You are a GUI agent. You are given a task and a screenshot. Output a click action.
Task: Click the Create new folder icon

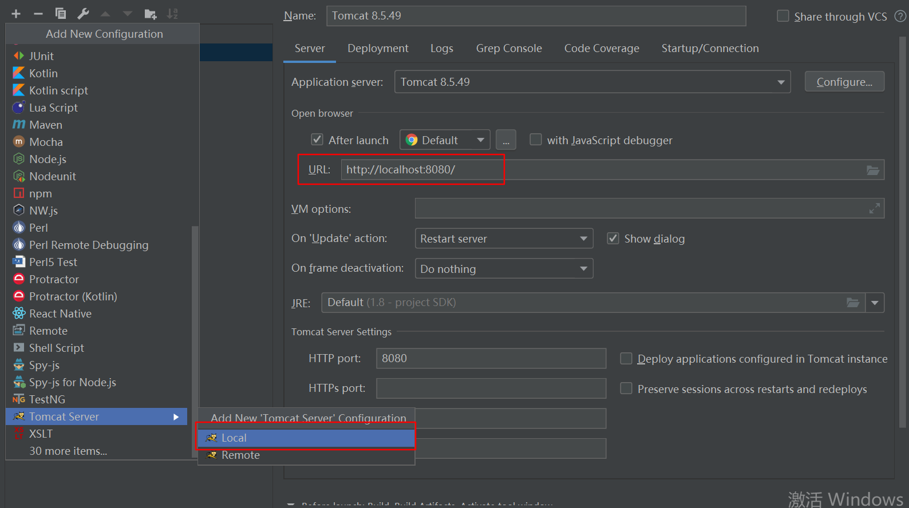pos(151,14)
